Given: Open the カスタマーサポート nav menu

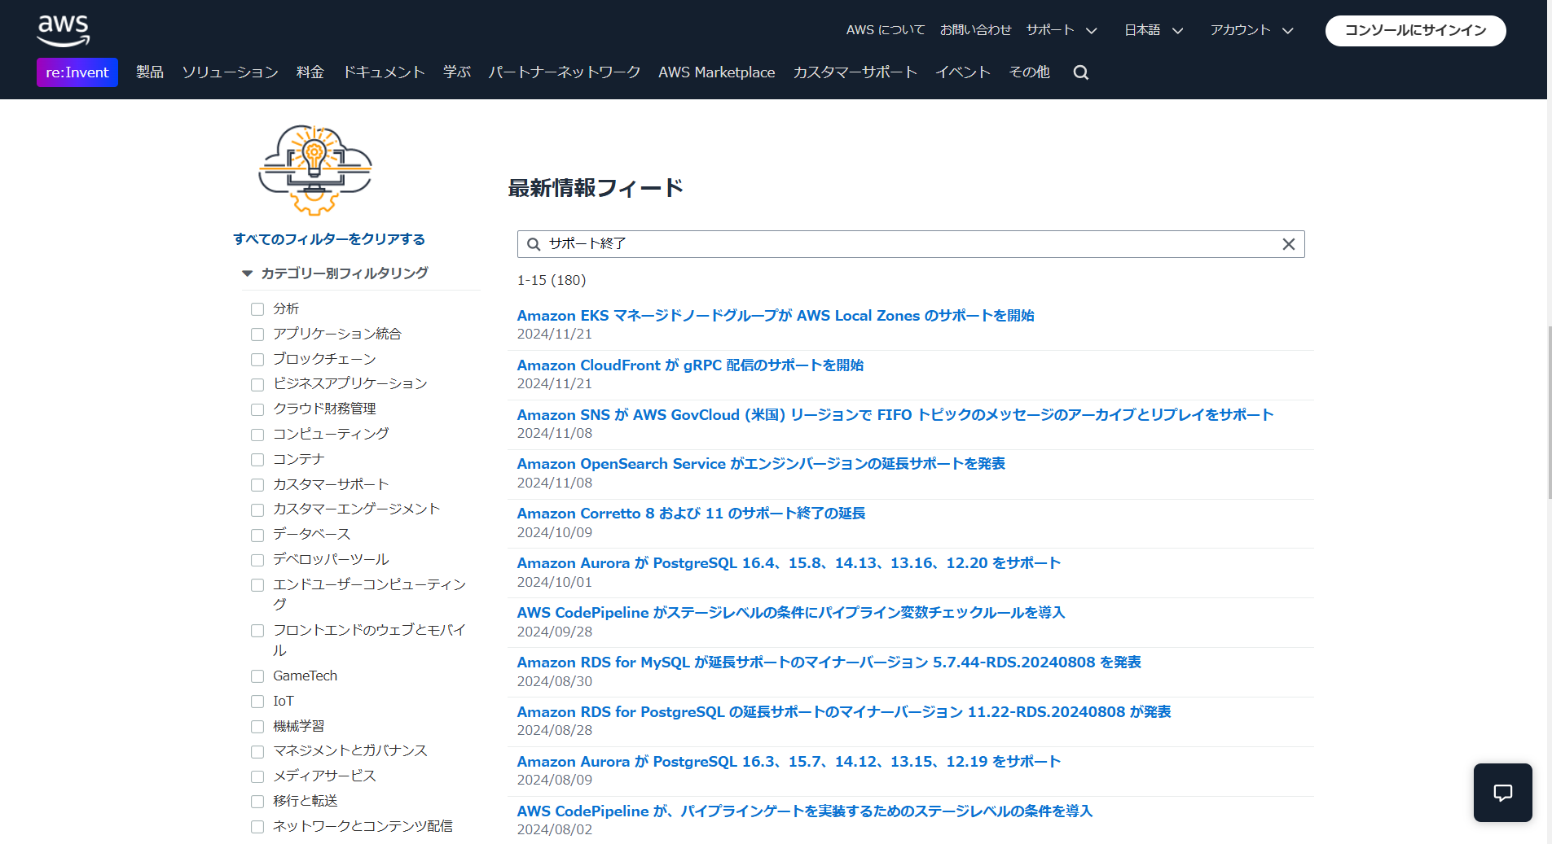Looking at the screenshot, I should (x=855, y=72).
